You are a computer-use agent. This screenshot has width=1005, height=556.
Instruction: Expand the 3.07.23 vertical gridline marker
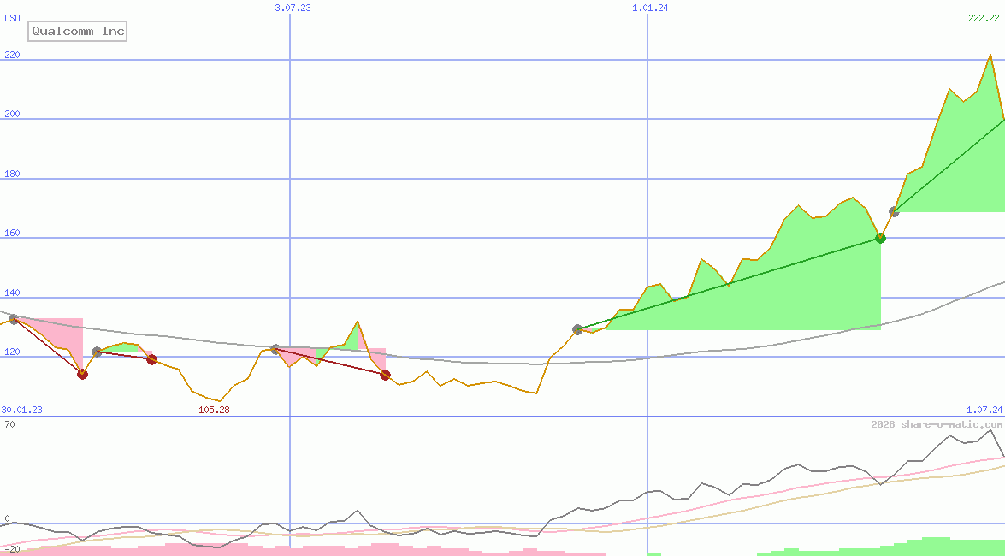click(291, 8)
